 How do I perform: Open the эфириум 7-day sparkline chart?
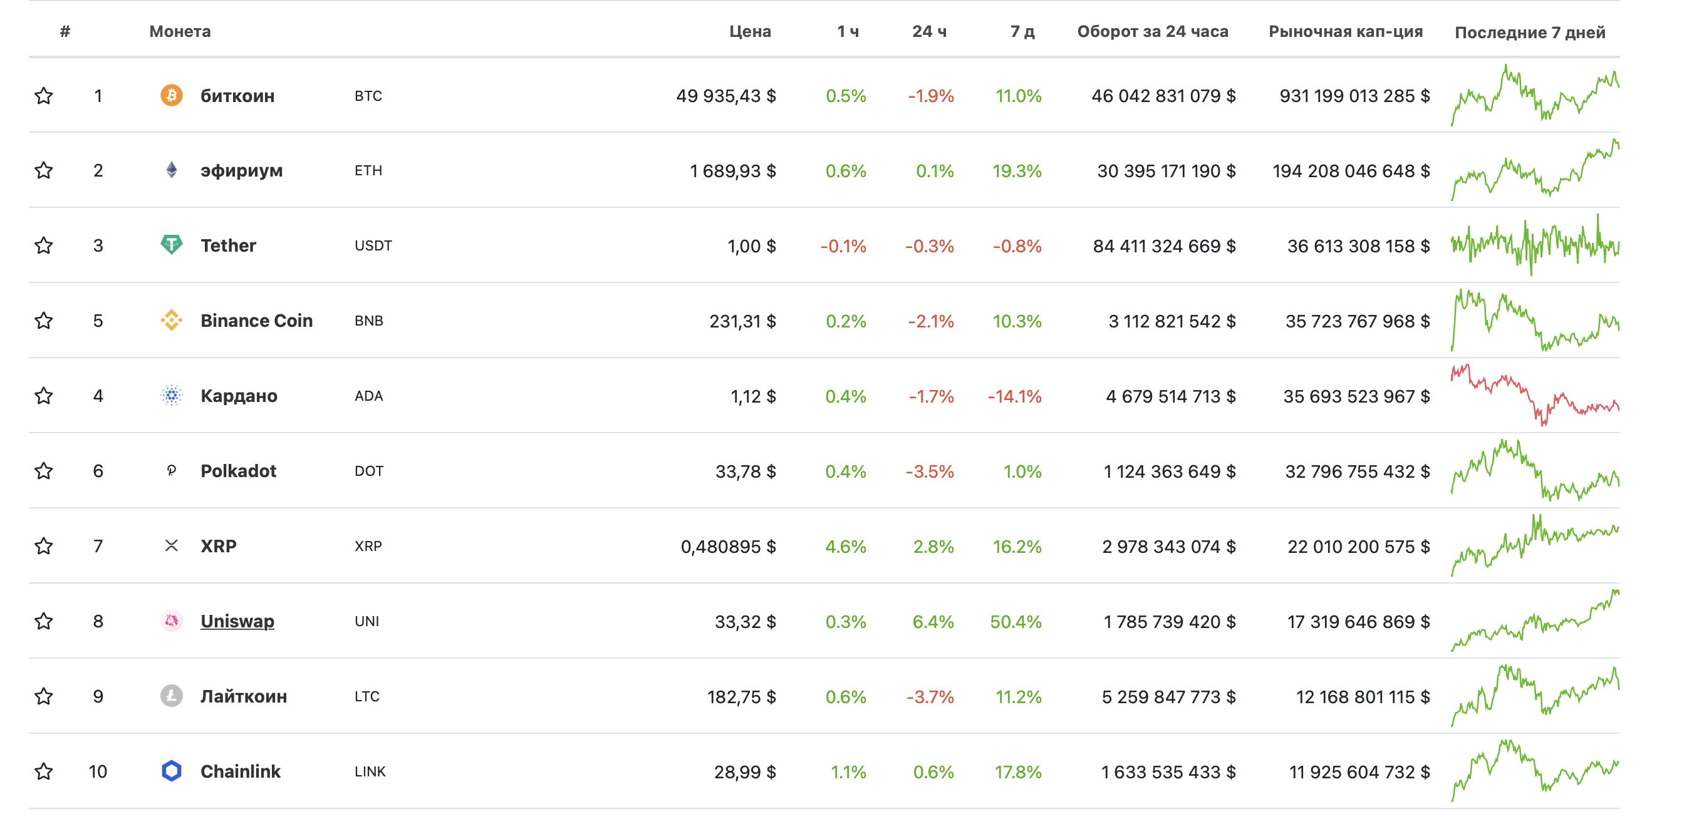pyautogui.click(x=1535, y=170)
